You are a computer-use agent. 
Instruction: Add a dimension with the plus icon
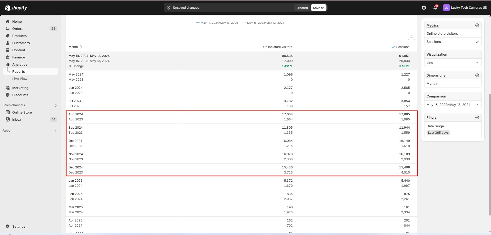pos(477,75)
